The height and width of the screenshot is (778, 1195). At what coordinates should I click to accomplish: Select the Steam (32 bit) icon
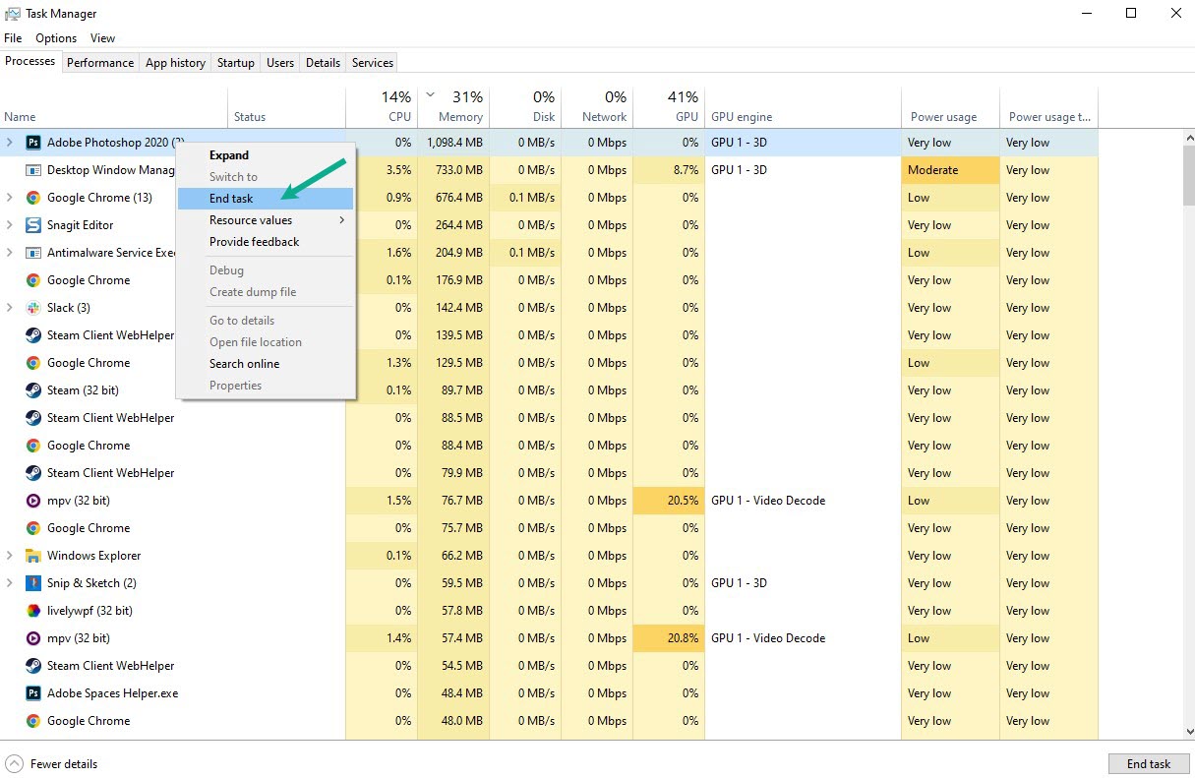[x=32, y=390]
